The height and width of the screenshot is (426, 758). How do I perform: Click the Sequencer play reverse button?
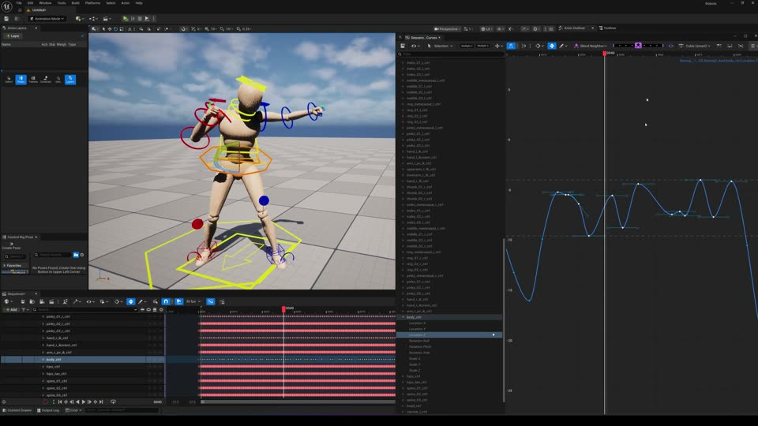click(x=77, y=402)
